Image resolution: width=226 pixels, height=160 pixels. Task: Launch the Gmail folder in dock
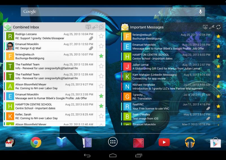10,142
